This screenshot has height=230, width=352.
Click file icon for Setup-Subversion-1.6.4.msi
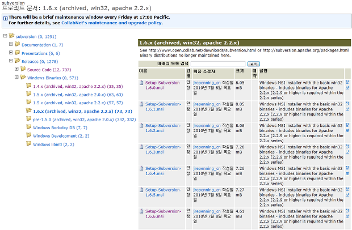tap(141, 168)
